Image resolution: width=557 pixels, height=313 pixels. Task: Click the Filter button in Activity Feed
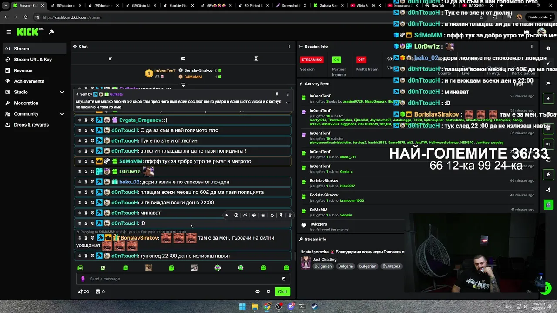[519, 84]
